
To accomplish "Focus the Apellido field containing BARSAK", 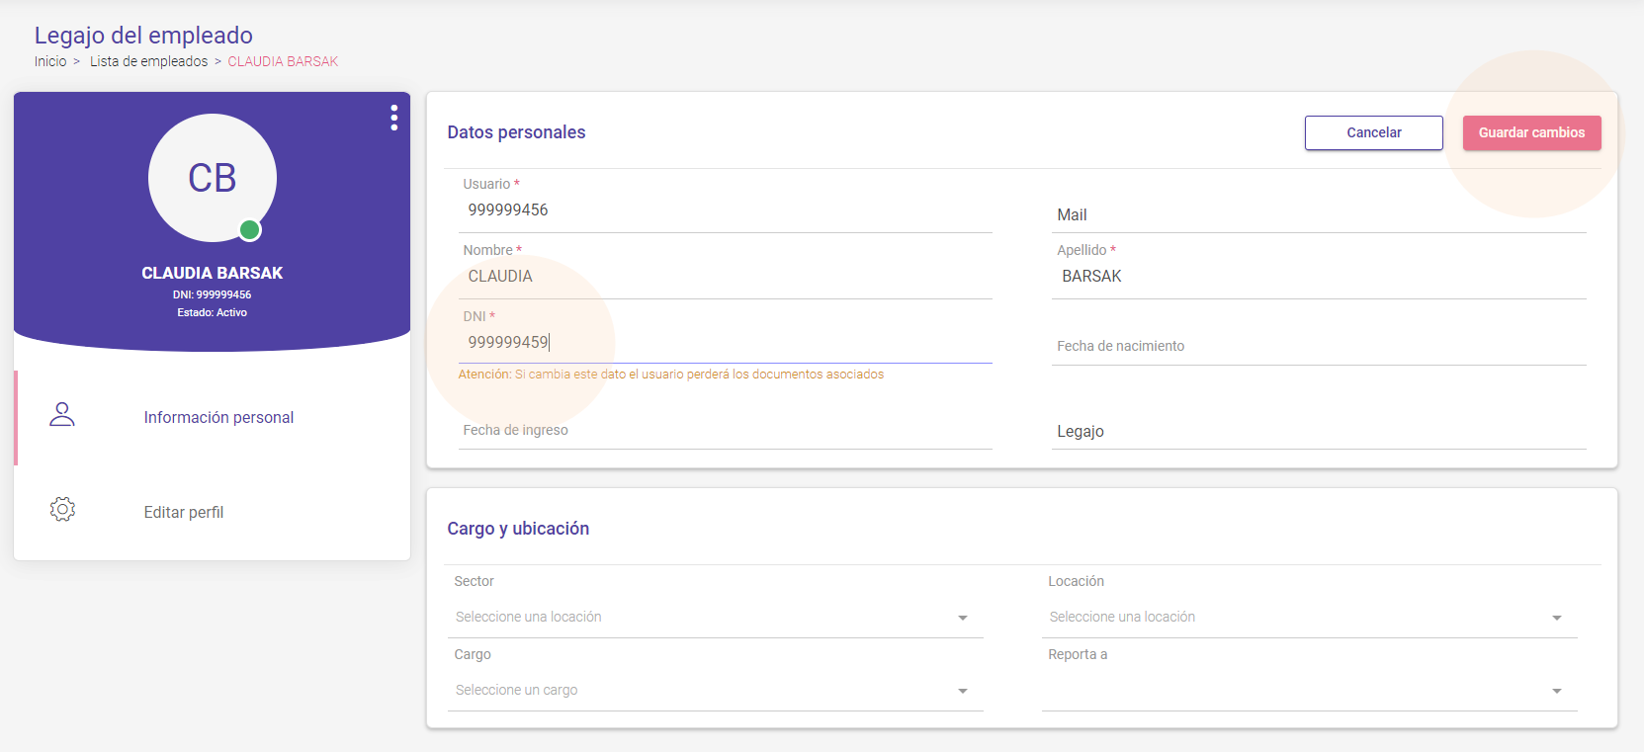I will coord(1319,276).
